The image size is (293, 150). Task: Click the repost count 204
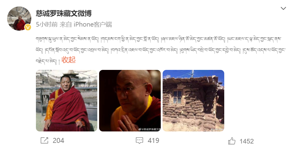[x=58, y=140]
